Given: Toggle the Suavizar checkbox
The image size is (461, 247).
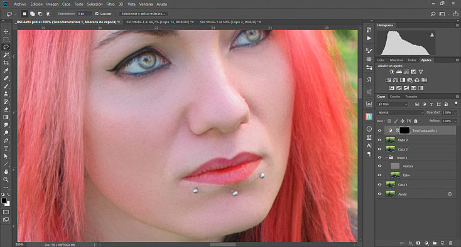Looking at the screenshot, I should coord(97,14).
